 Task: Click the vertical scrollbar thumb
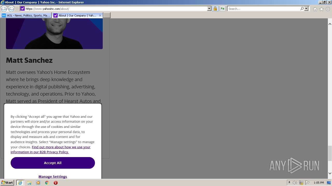point(330,153)
